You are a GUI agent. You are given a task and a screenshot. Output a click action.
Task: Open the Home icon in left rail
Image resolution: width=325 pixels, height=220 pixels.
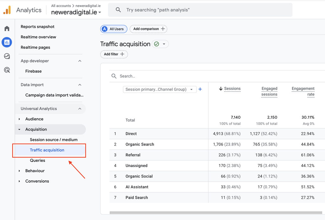(x=7, y=28)
